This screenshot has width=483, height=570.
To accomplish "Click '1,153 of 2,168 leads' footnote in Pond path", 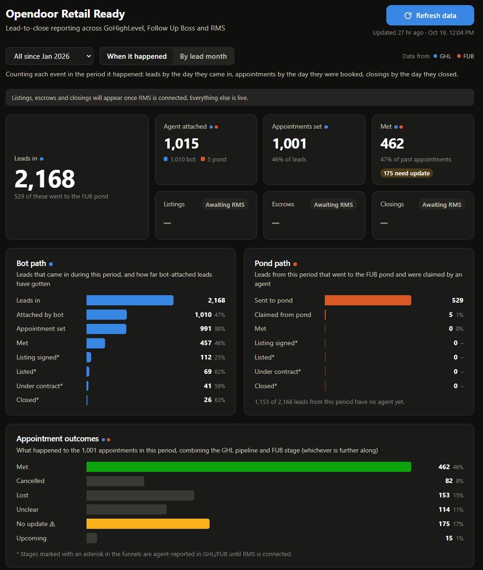I will 329,402.
